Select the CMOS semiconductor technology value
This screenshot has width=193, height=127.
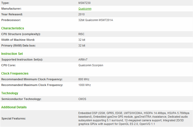tap(82, 99)
